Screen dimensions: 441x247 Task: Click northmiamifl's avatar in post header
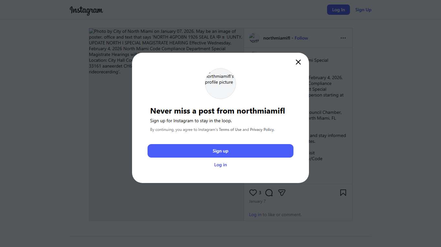point(254,38)
